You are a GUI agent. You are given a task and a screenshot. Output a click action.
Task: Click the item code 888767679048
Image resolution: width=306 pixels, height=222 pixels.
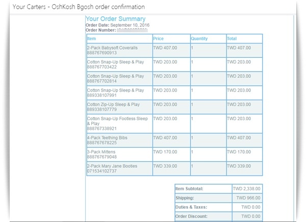[x=101, y=157]
